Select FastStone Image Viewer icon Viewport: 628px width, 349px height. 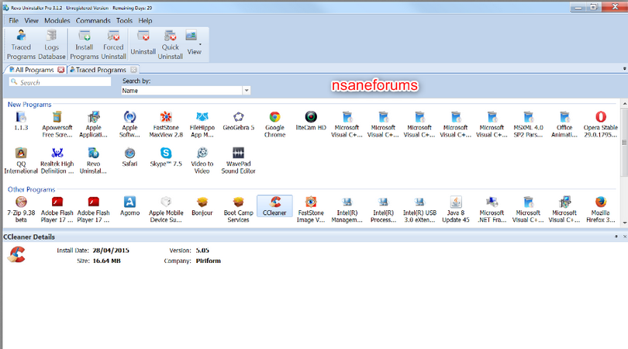tap(311, 209)
